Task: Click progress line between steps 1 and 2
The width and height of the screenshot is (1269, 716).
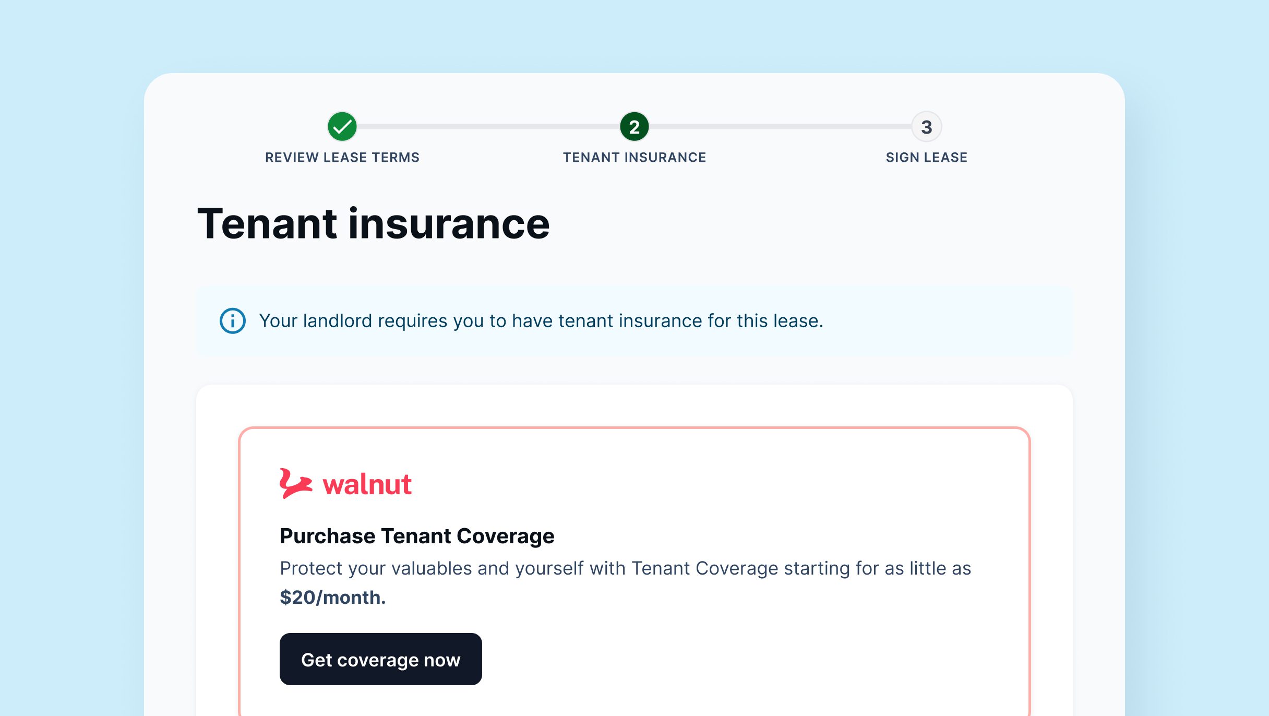Action: (x=488, y=126)
